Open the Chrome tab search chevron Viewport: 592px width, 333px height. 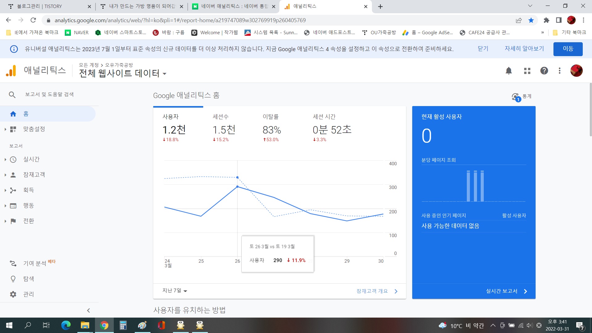tap(530, 6)
